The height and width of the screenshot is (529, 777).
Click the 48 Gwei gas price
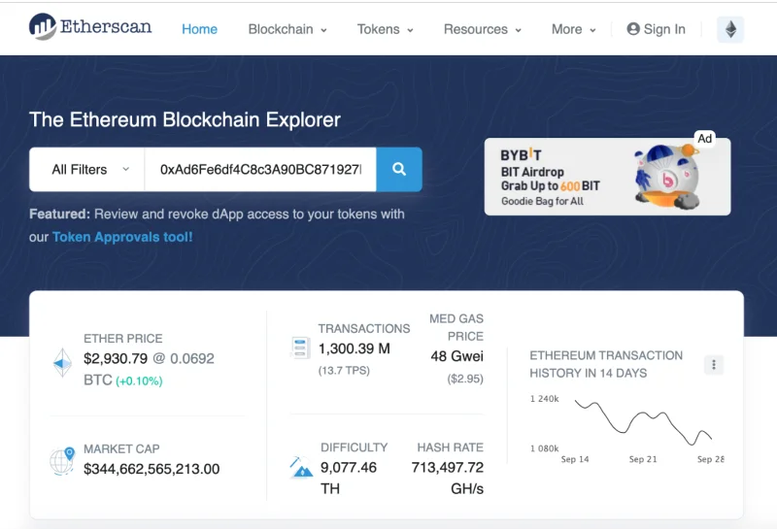456,356
